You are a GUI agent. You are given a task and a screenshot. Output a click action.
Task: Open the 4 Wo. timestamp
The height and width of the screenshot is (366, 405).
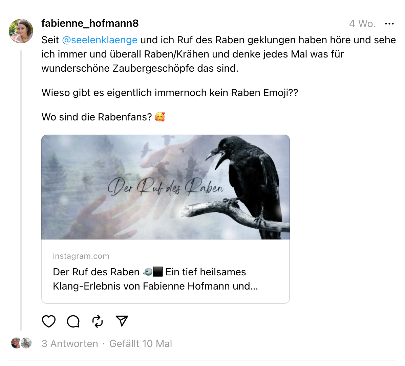pyautogui.click(x=362, y=24)
